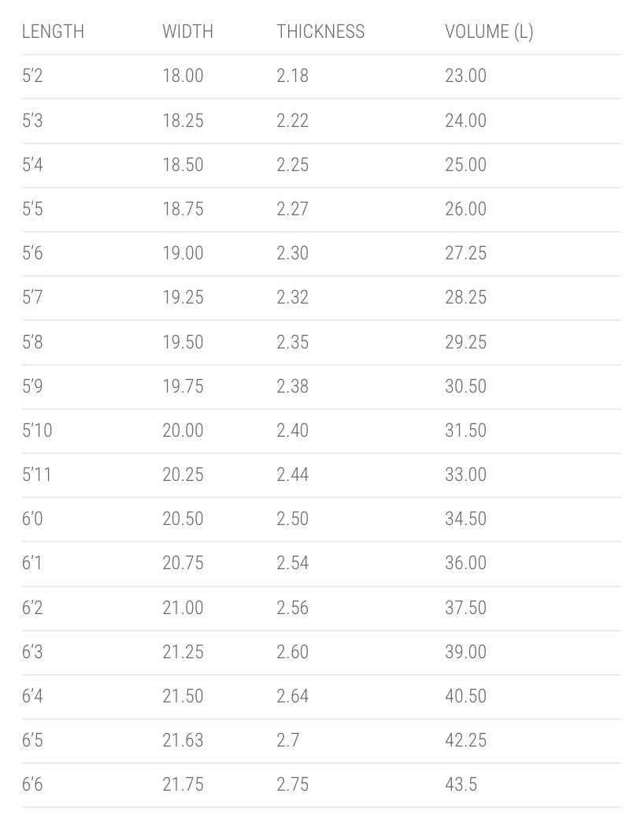This screenshot has height=823, width=633.
Task: Select the 5'2 length row
Action: [x=321, y=76]
